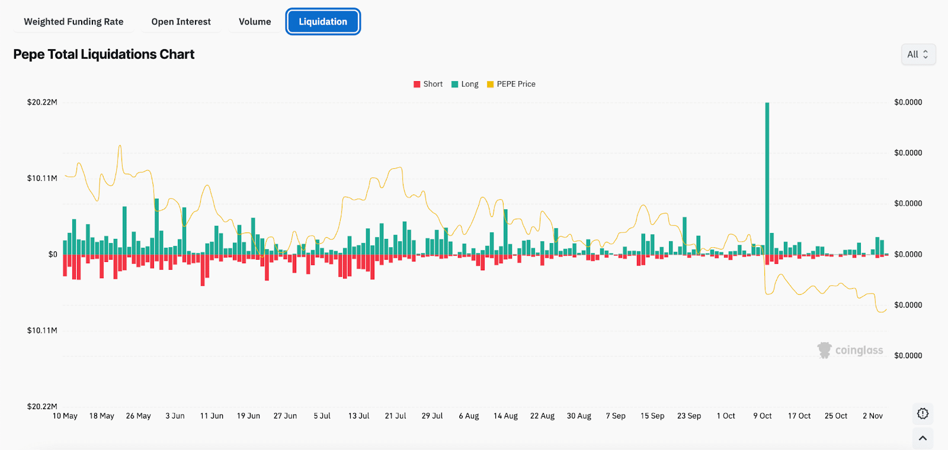The width and height of the screenshot is (948, 450).
Task: Click the coinglass bull logo watermark
Action: click(x=824, y=350)
